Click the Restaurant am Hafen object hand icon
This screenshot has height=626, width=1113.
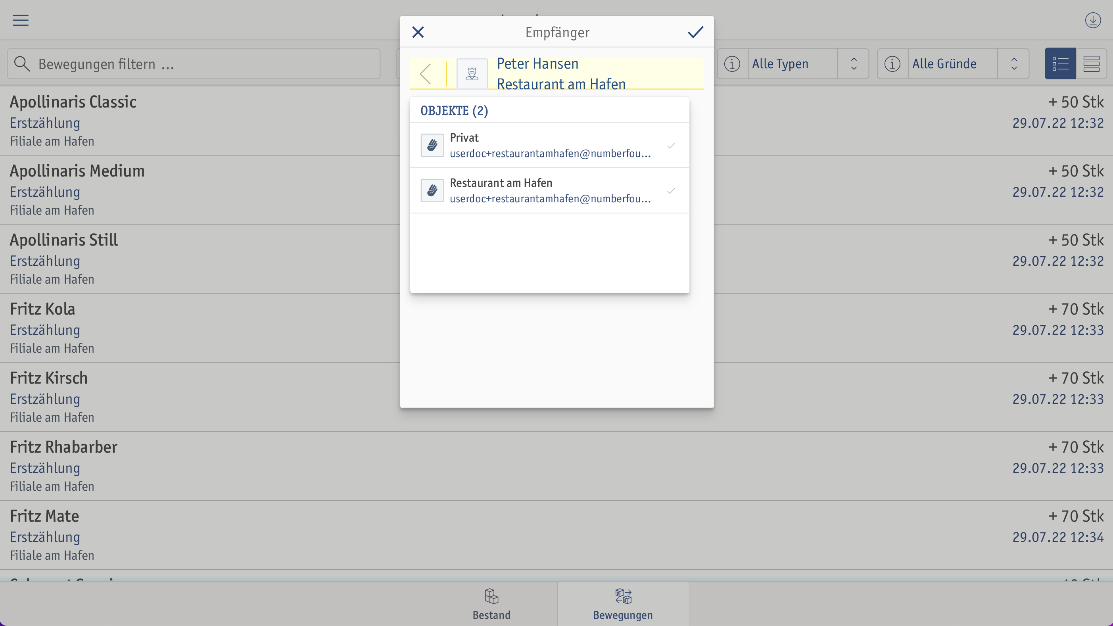click(432, 190)
